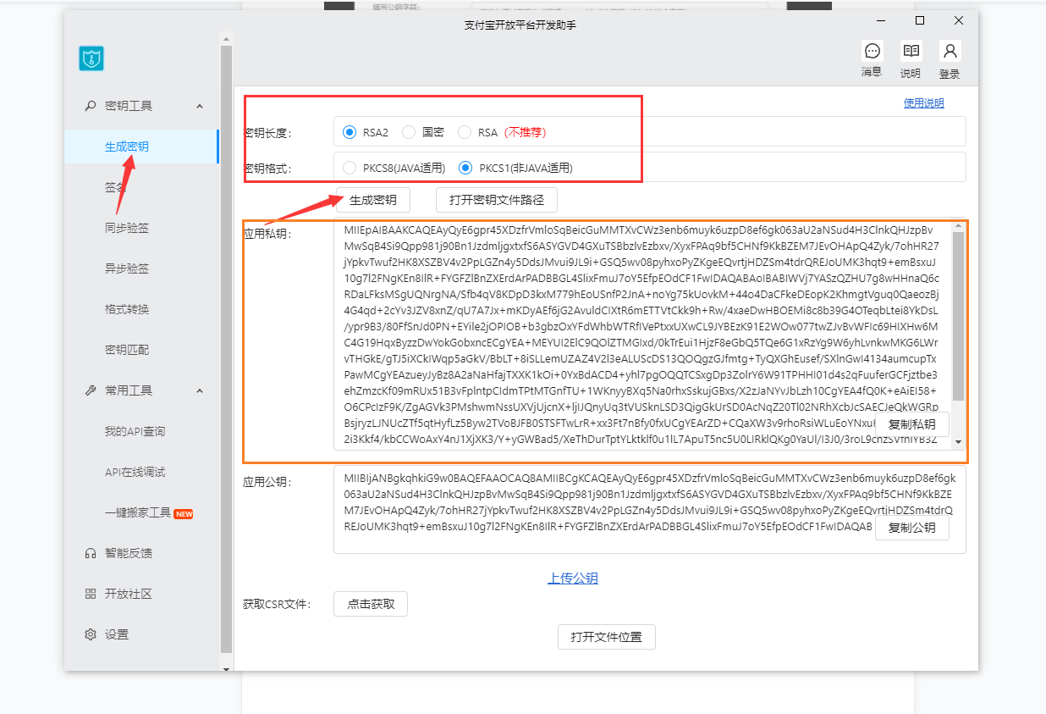
Task: Choose PKCS1(非JAVA适用) key format
Action: (x=465, y=168)
